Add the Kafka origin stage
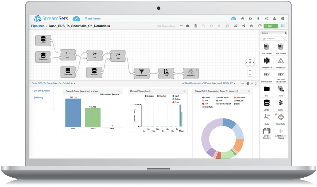Image resolution: width=317 pixels, height=187 pixels. click(281, 105)
